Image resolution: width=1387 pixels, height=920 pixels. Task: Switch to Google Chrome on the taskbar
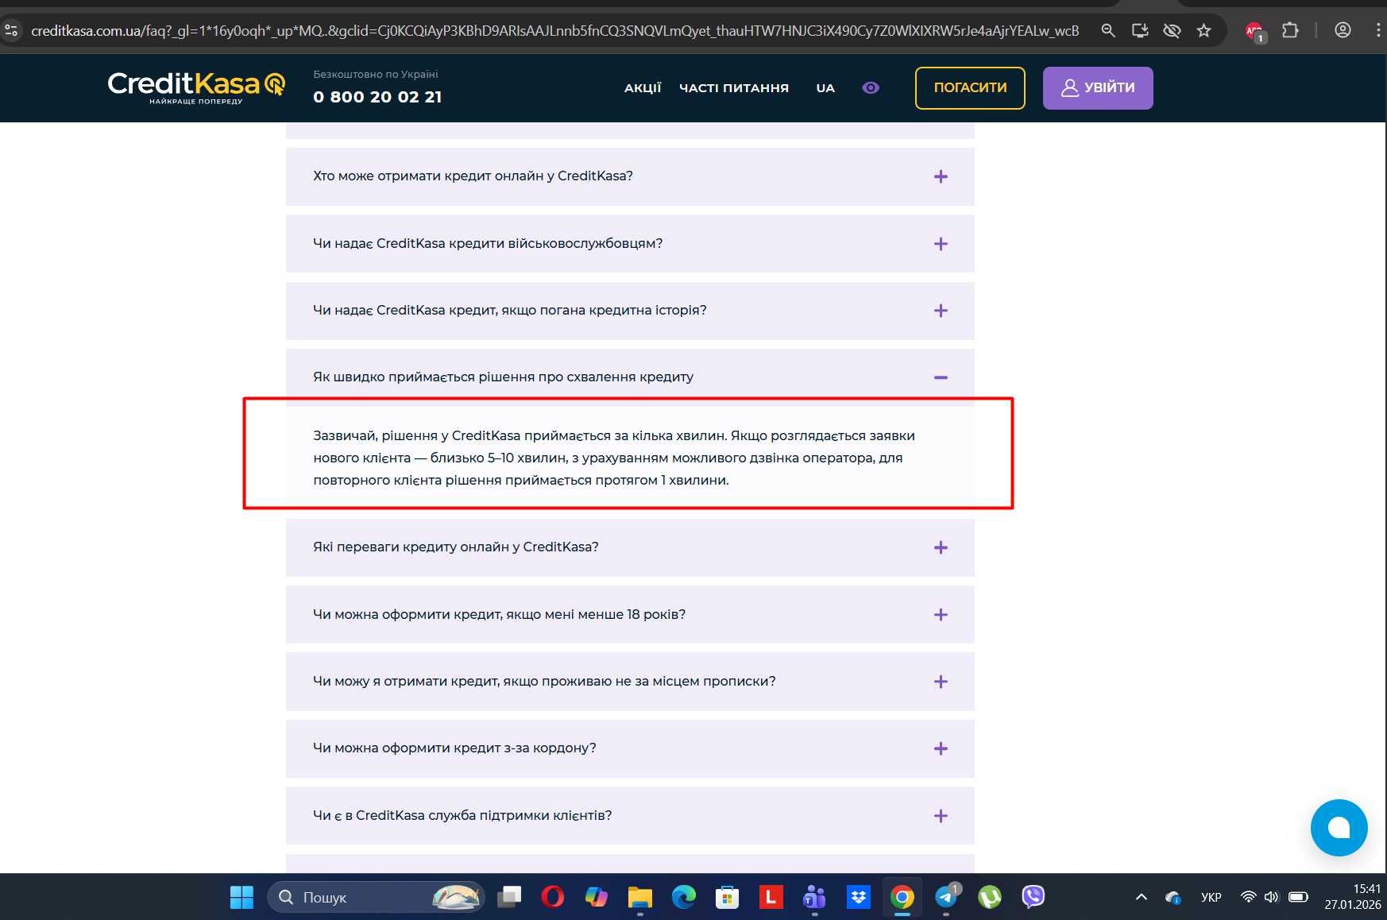click(902, 898)
